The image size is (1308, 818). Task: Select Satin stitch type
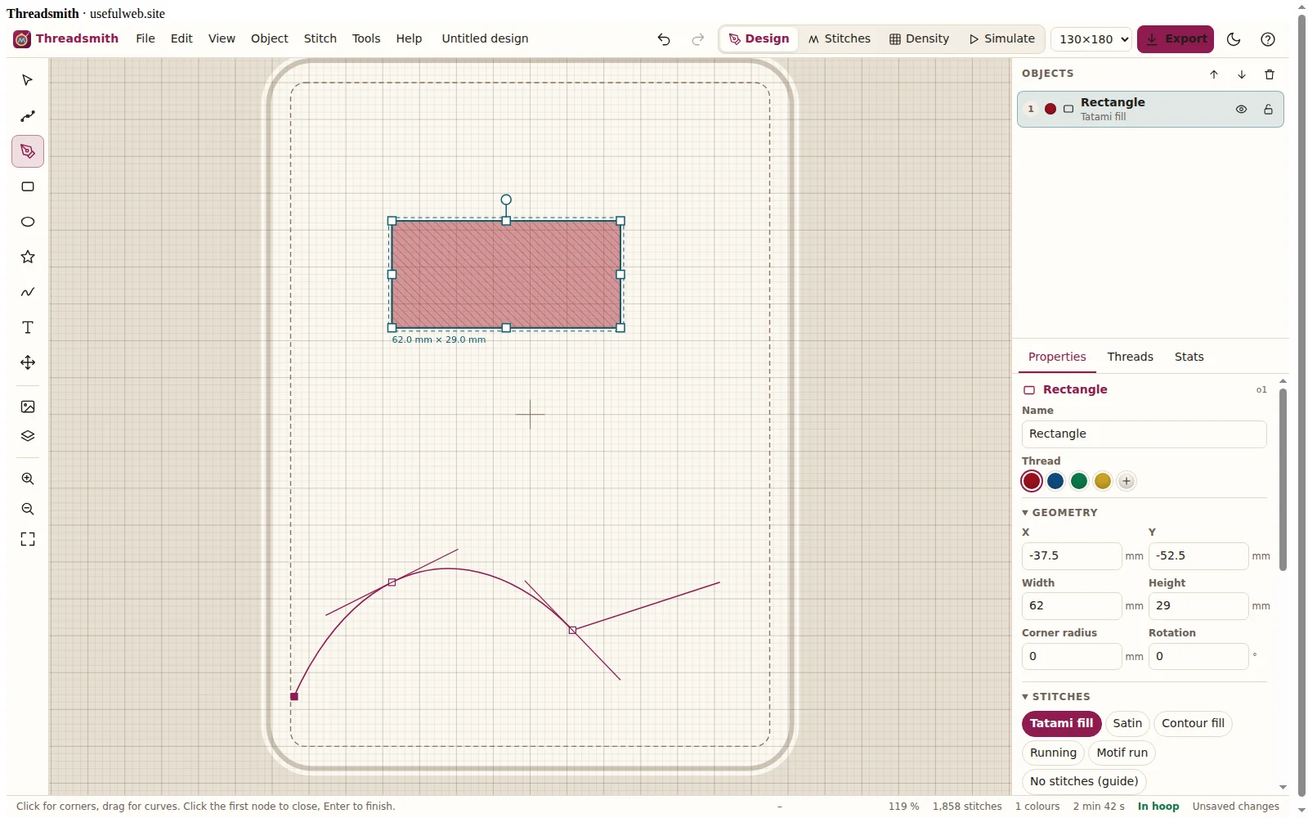click(x=1127, y=723)
